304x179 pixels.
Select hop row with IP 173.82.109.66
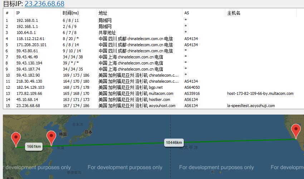point(153,93)
